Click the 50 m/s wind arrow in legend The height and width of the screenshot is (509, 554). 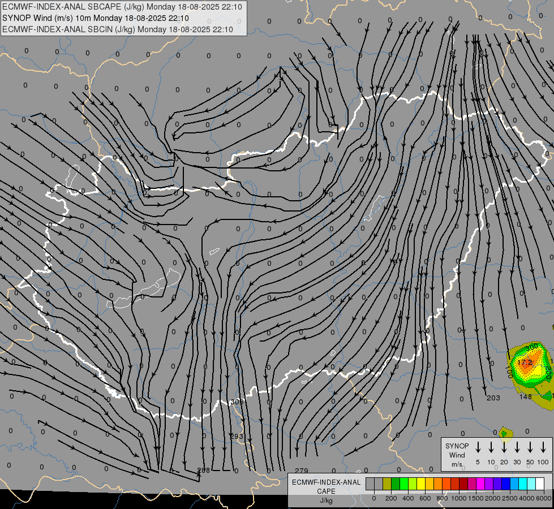coord(530,447)
